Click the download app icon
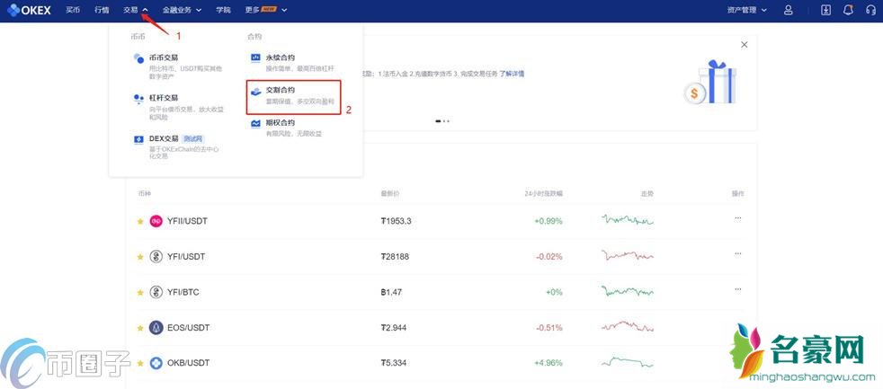Image resolution: width=883 pixels, height=389 pixels. click(826, 10)
